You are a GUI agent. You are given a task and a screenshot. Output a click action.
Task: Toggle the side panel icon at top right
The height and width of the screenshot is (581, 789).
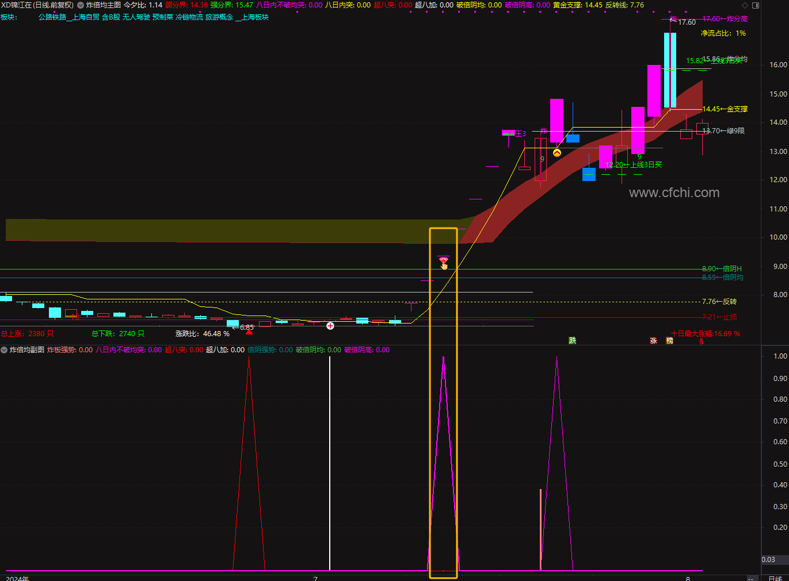(756, 5)
